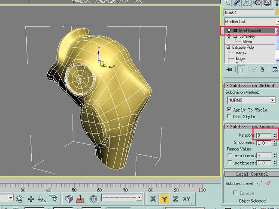Click the Smoothness value field
Viewport: 279px width, 209px height.
click(264, 143)
